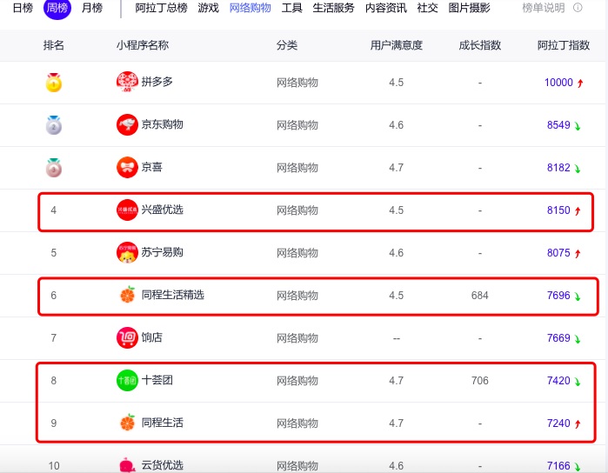Open the 同程生活精选 mini program link
The image size is (608, 473).
click(x=172, y=295)
